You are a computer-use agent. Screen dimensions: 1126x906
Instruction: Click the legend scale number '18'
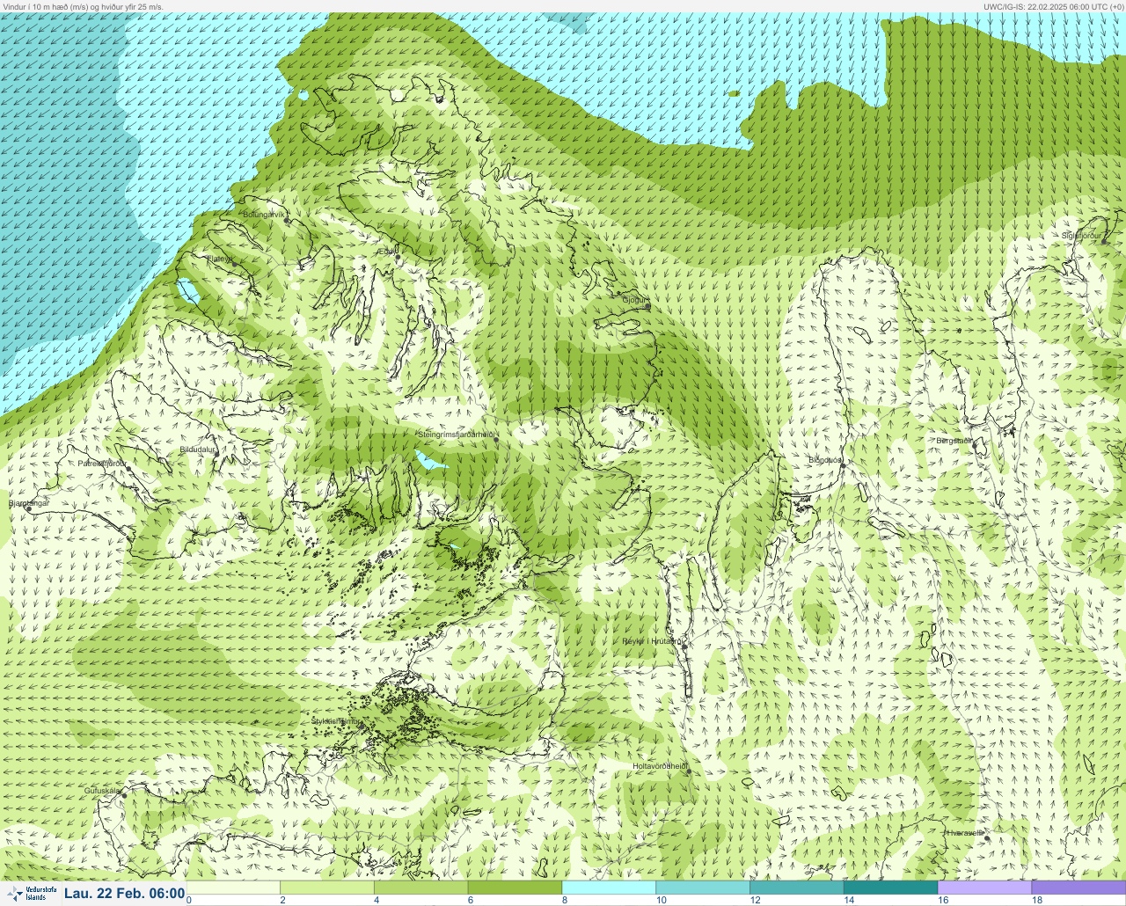(1037, 900)
